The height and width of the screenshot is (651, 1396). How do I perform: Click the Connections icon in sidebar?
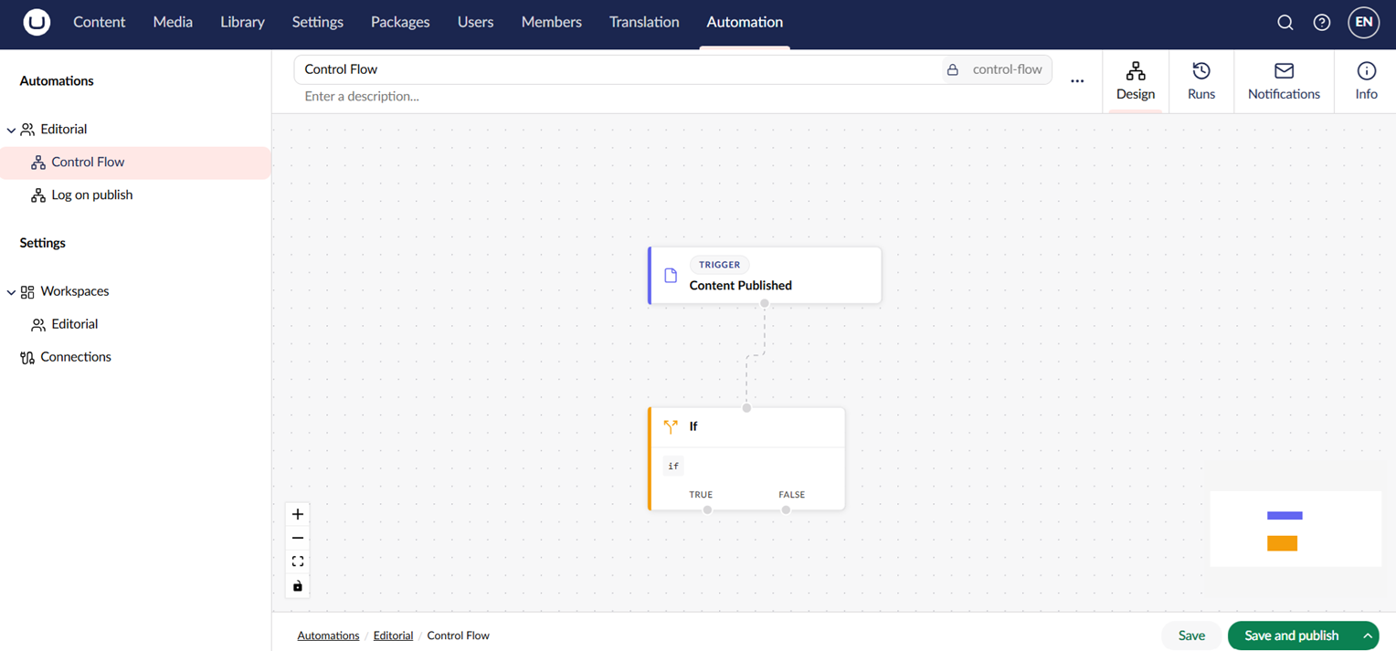coord(27,357)
